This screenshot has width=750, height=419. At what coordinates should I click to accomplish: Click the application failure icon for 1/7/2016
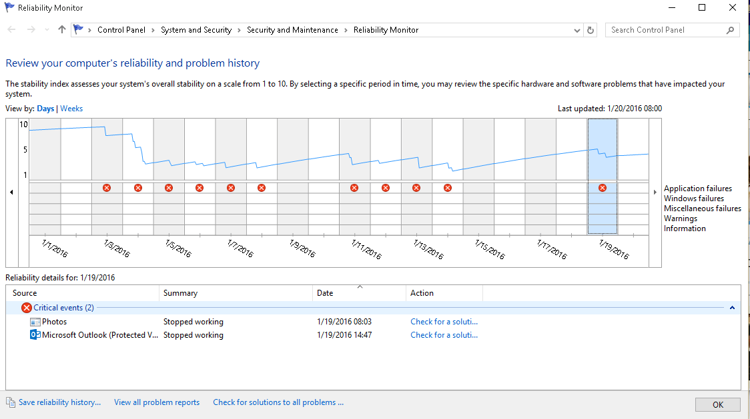(231, 188)
